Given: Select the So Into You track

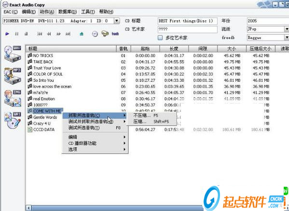Looking at the screenshot, I should pos(43,80).
